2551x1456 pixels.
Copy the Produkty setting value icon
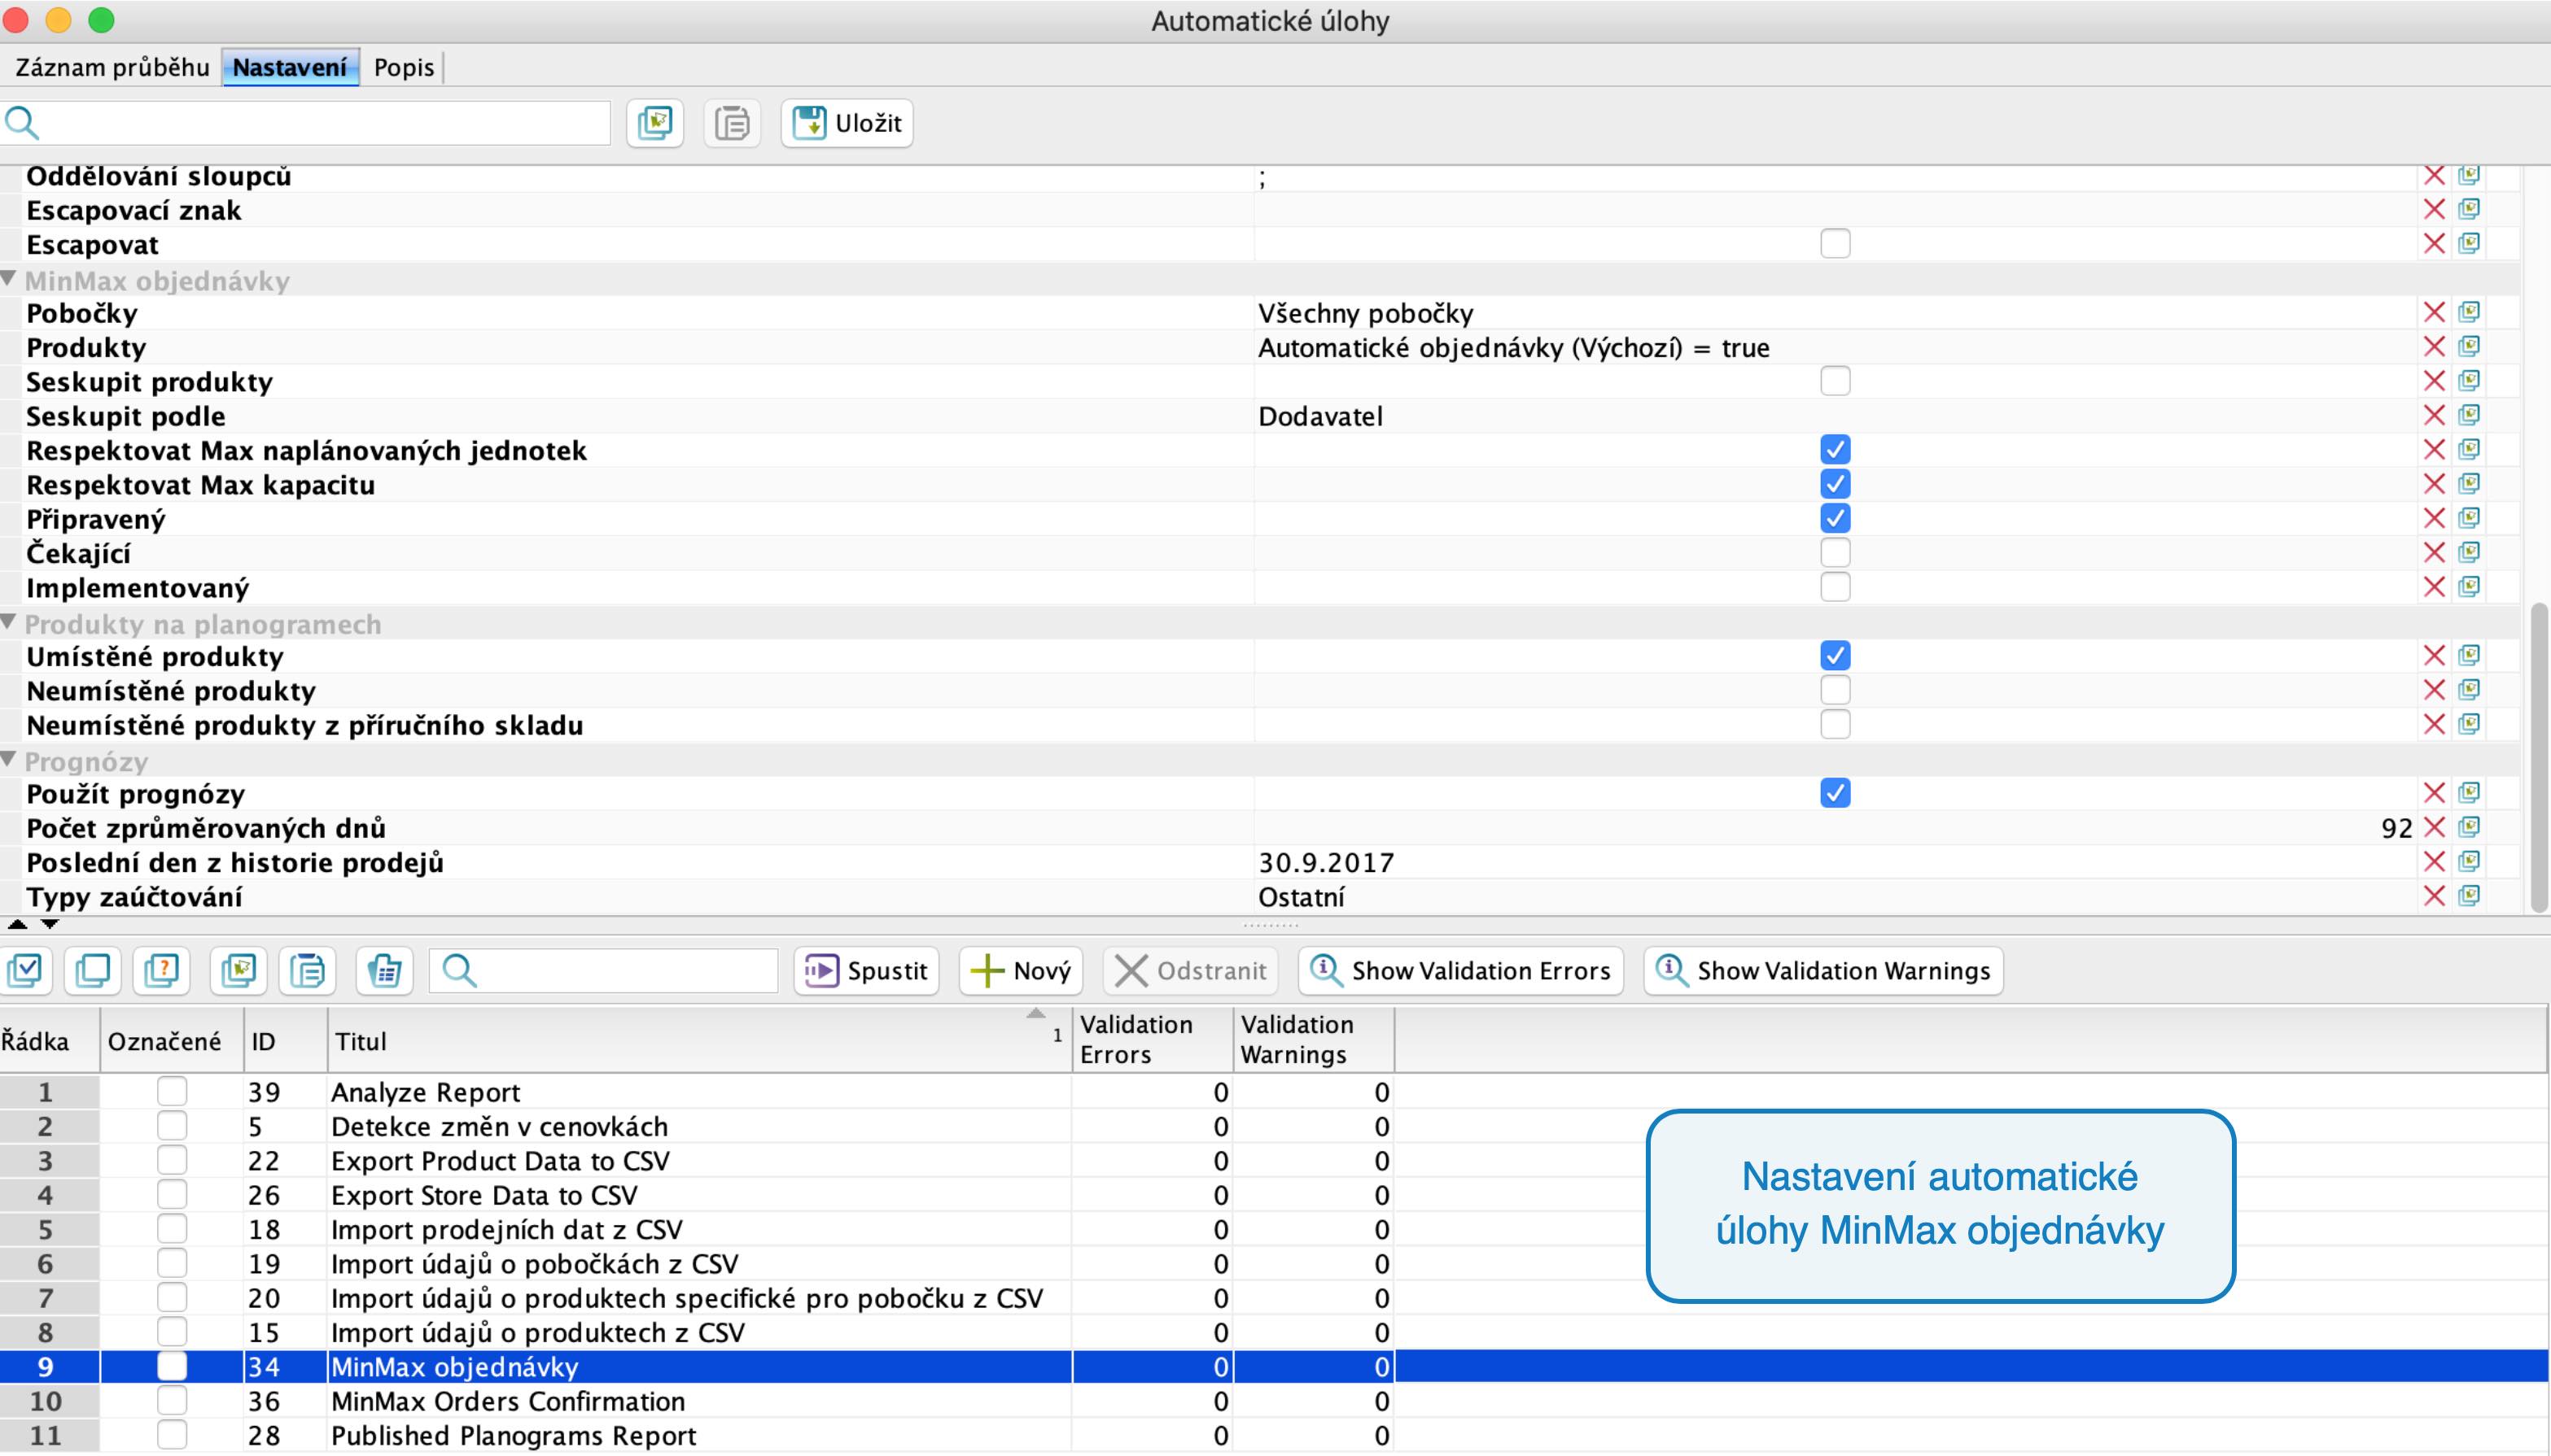2469,347
